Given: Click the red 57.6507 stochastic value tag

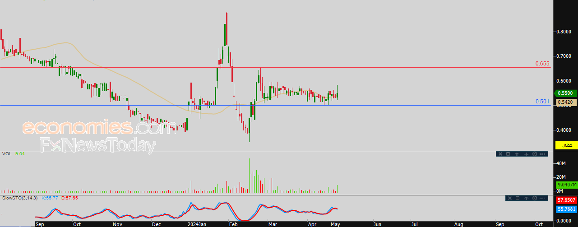Looking at the screenshot, I should [566, 199].
